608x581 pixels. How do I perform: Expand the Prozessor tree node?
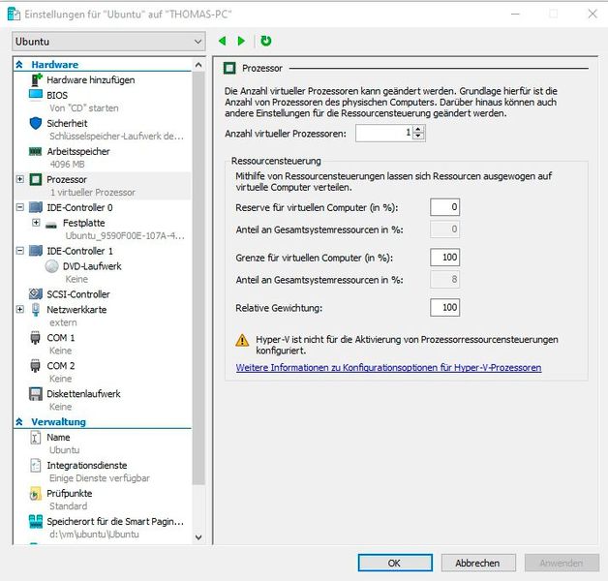[19, 179]
